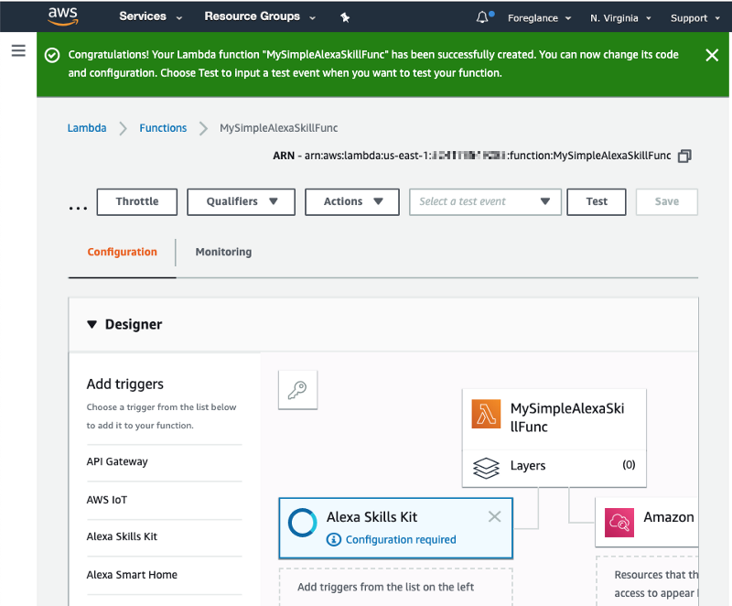Navigate to the Functions breadcrumb link
Image resolution: width=732 pixels, height=606 pixels.
(x=163, y=128)
